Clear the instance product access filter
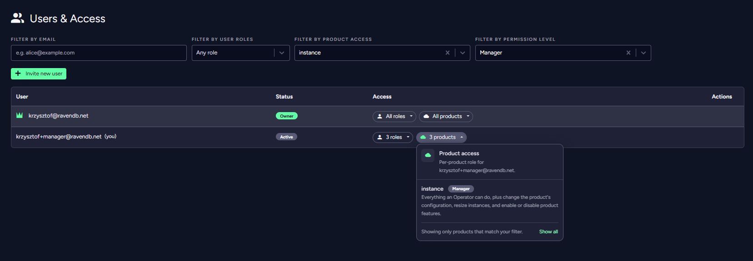Image resolution: width=753 pixels, height=261 pixels. pyautogui.click(x=448, y=53)
